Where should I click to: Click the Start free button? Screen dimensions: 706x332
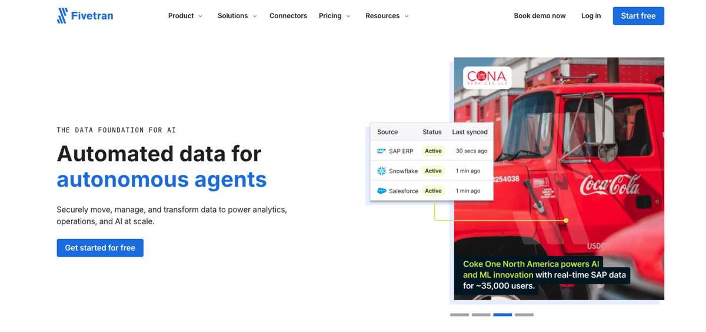coord(638,16)
